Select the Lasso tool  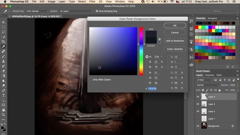[3, 32]
